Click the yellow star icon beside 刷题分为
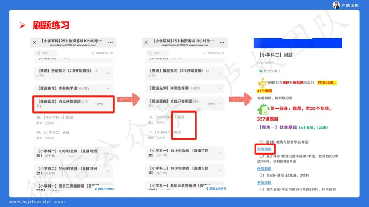The width and height of the screenshot is (369, 207). pyautogui.click(x=262, y=83)
